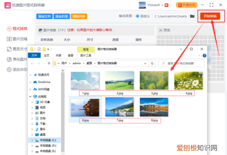Select 3D 对象 in navigation pane
Screen dimensions: 227x155
point(42,102)
